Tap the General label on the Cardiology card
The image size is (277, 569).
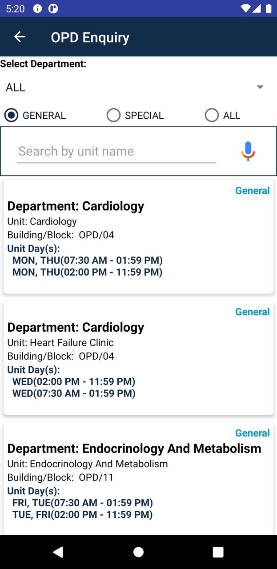coord(253,190)
